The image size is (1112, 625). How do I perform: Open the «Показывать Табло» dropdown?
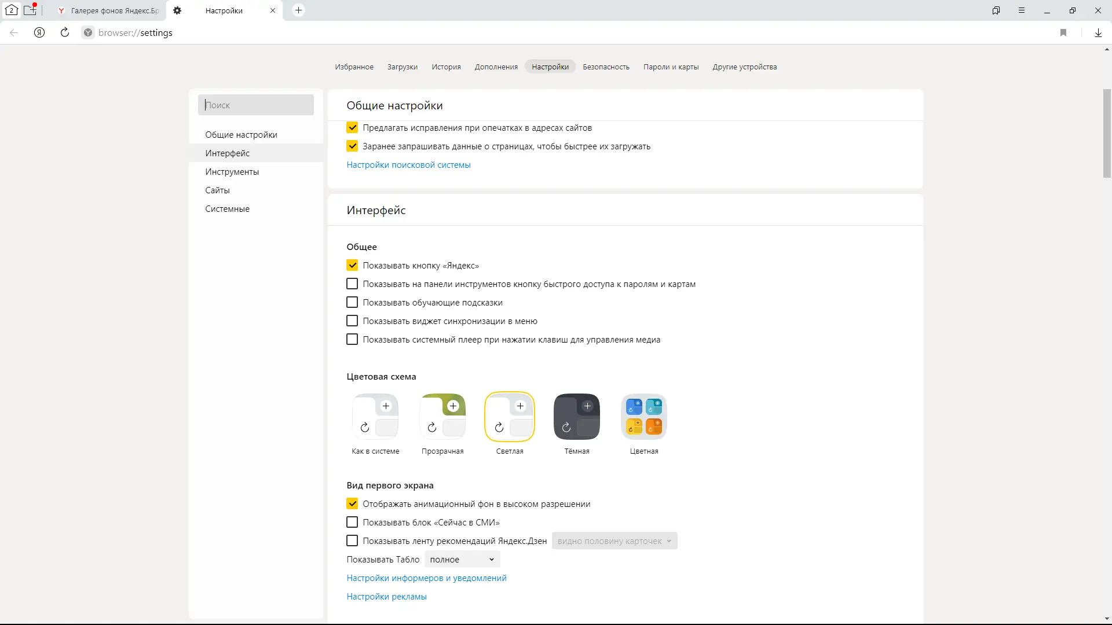[462, 560]
